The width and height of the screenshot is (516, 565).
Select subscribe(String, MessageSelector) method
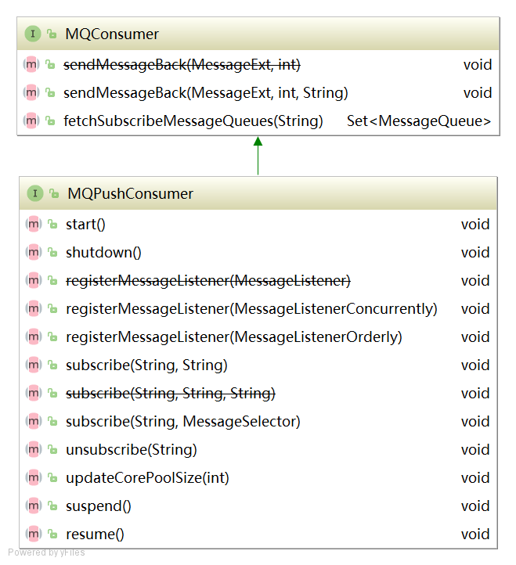tap(182, 422)
